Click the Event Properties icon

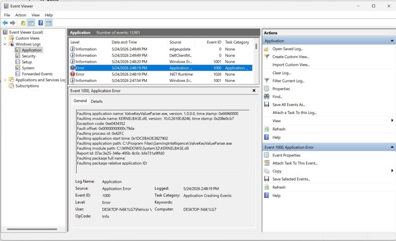click(x=266, y=155)
